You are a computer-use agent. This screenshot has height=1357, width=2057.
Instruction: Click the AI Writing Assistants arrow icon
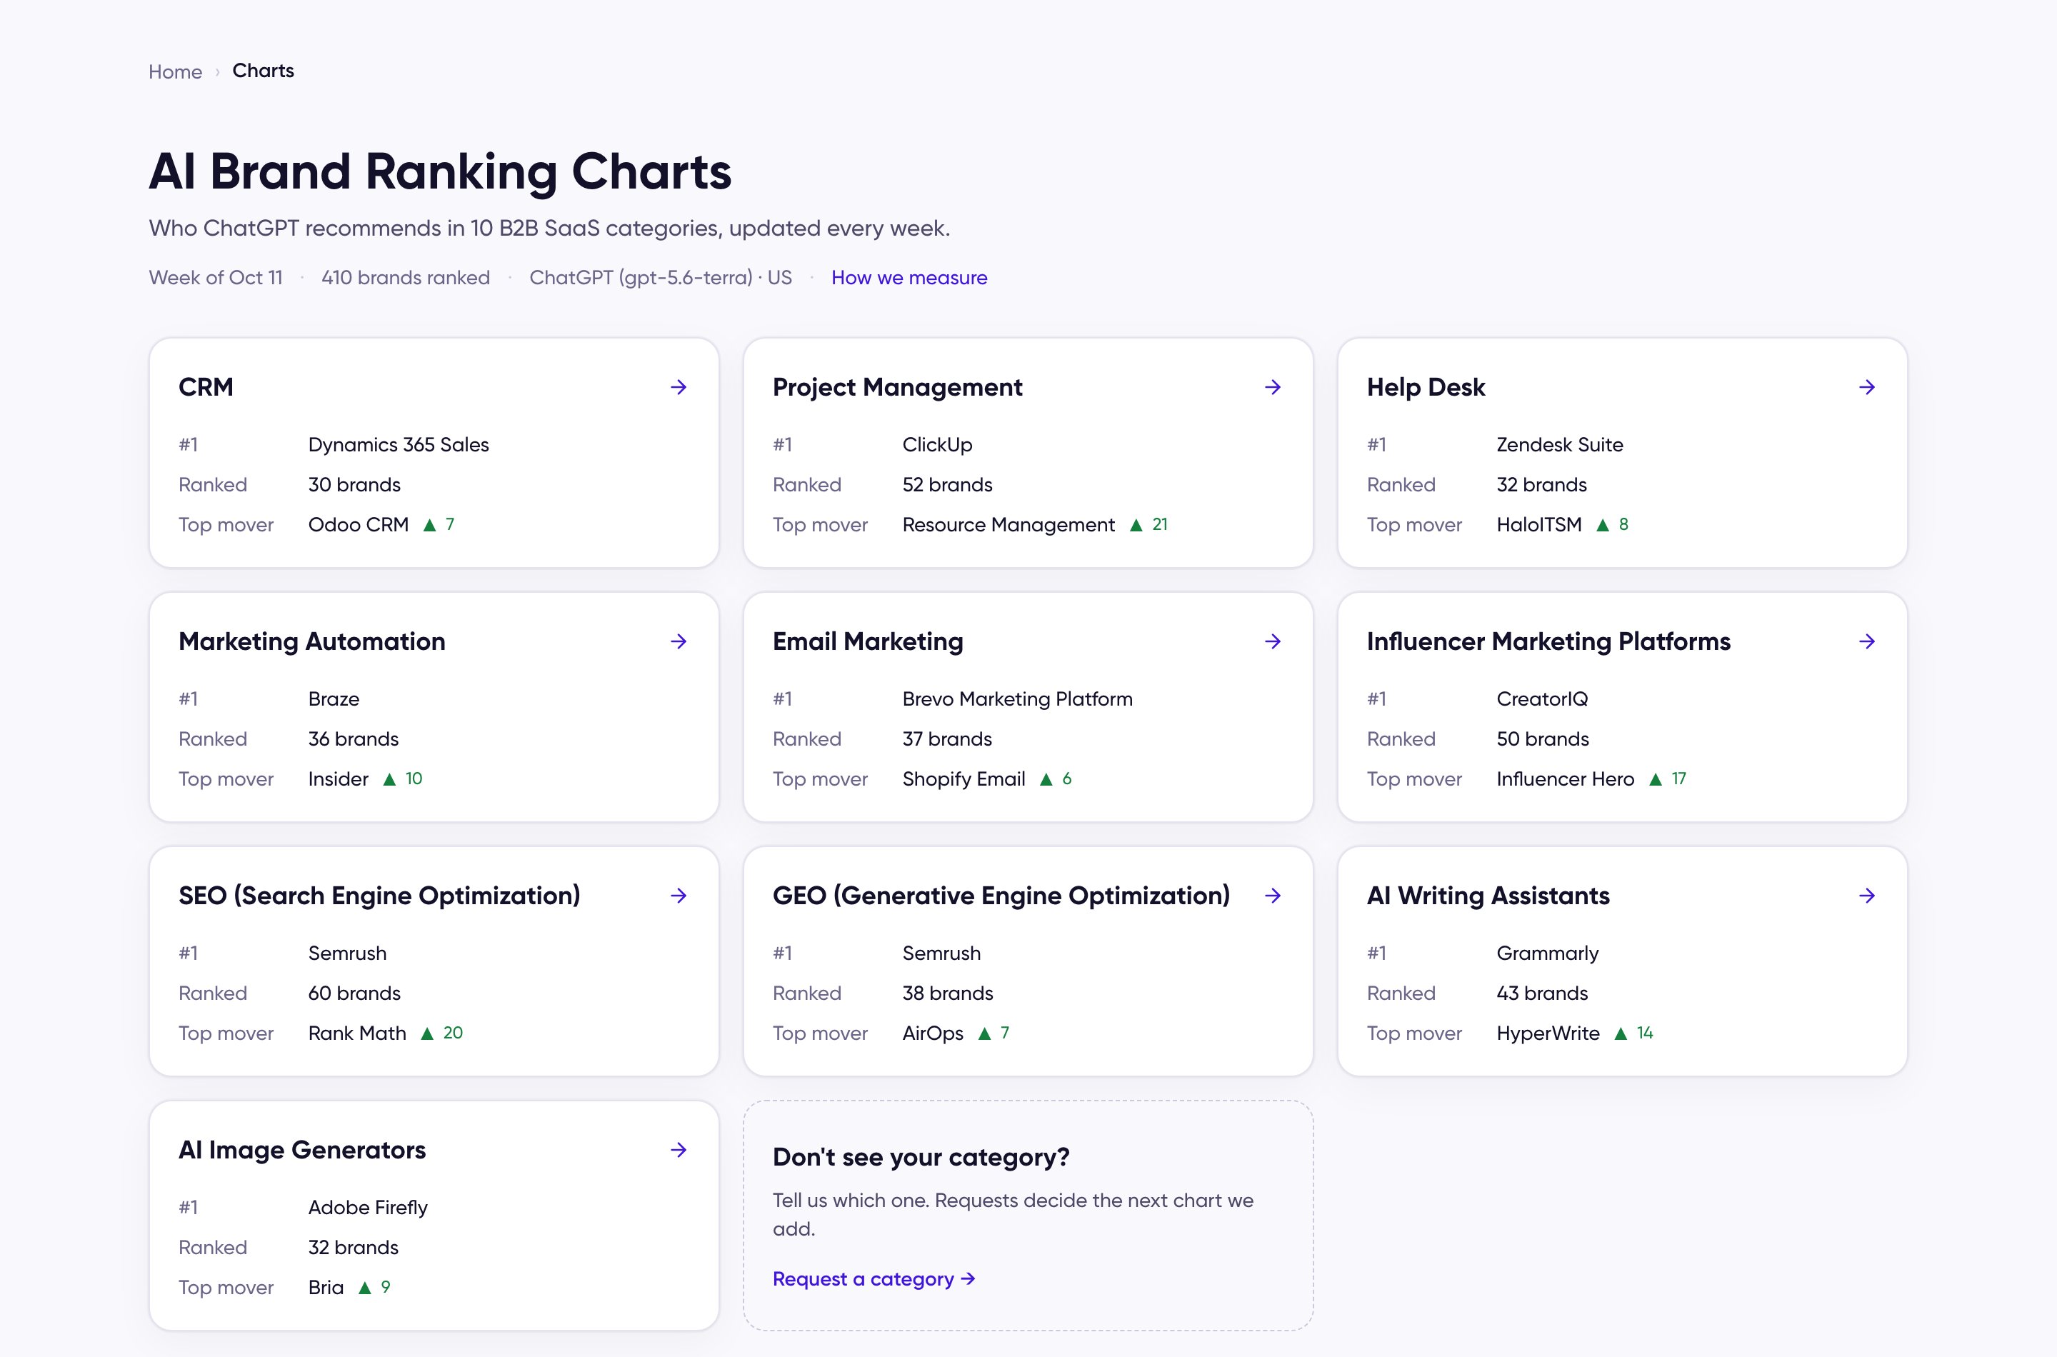tap(1866, 896)
